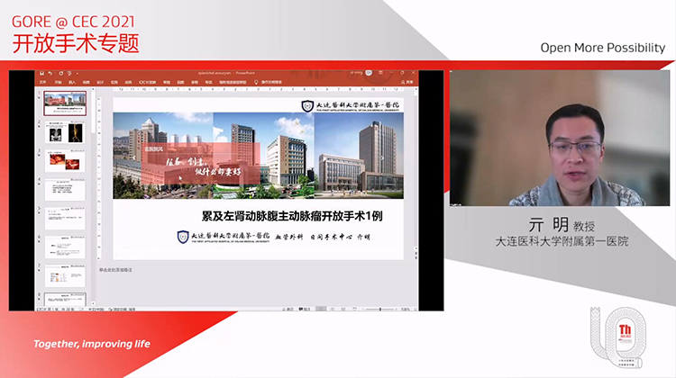This screenshot has width=676, height=378.
Task: Open the 文件 (File) ribbon tab
Action: click(x=42, y=82)
